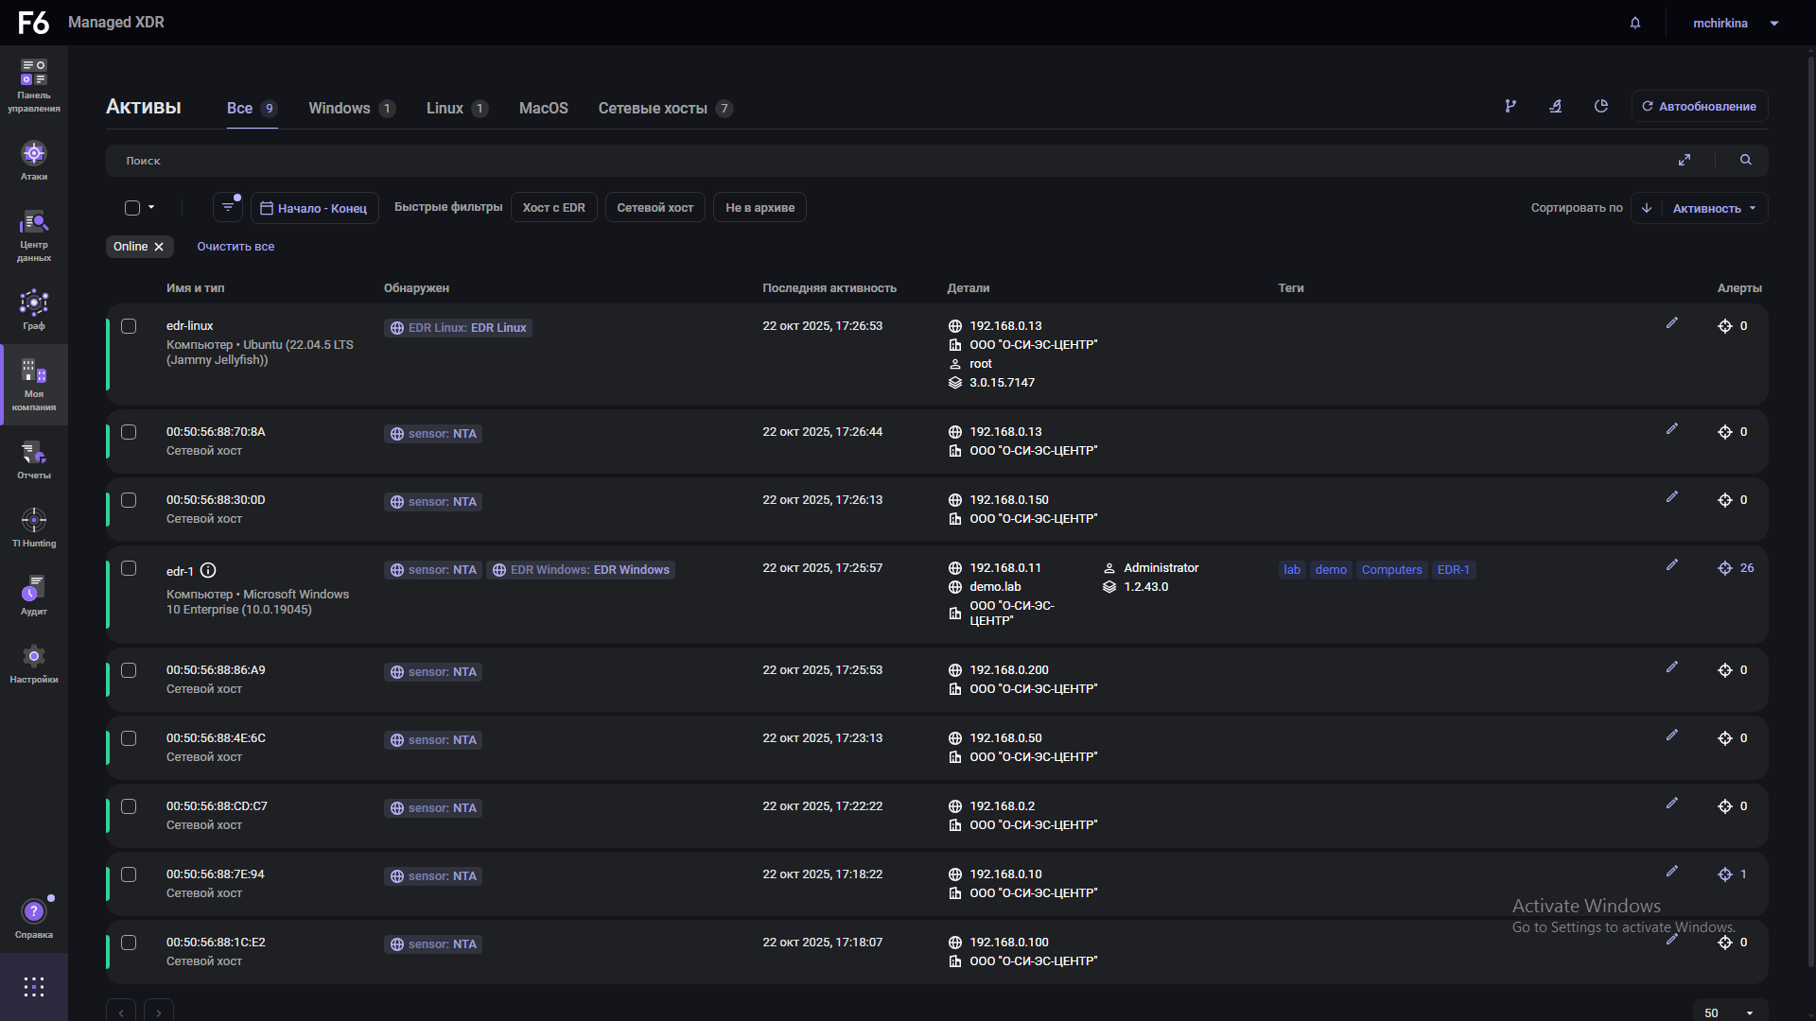Image resolution: width=1816 pixels, height=1021 pixels.
Task: Check the edr-1 row checkbox
Action: click(129, 568)
